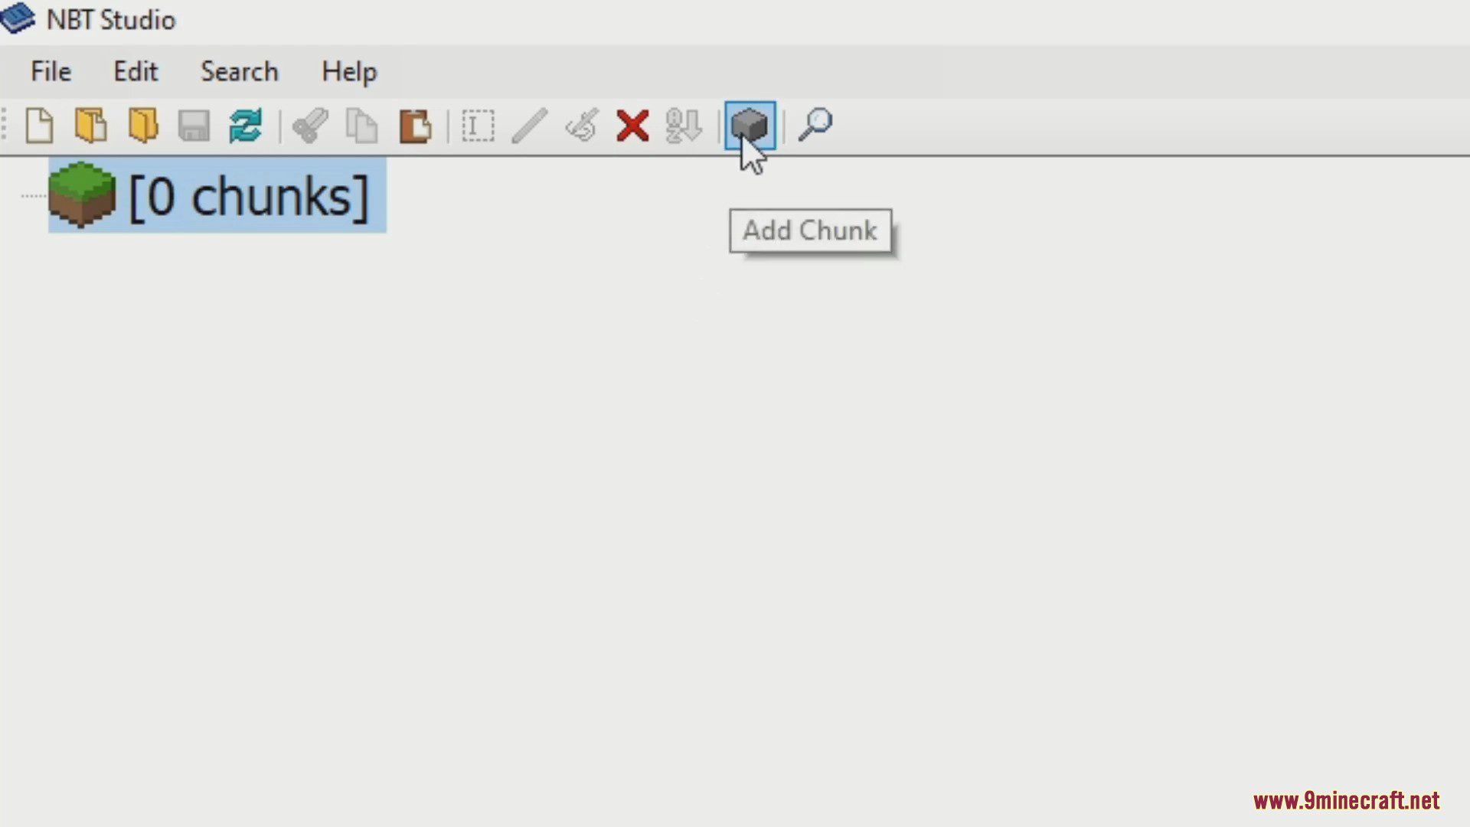
Task: Paste using the clipboard icon
Action: tap(415, 126)
